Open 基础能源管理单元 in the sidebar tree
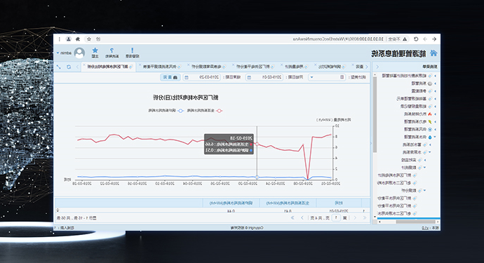 (x=412, y=99)
